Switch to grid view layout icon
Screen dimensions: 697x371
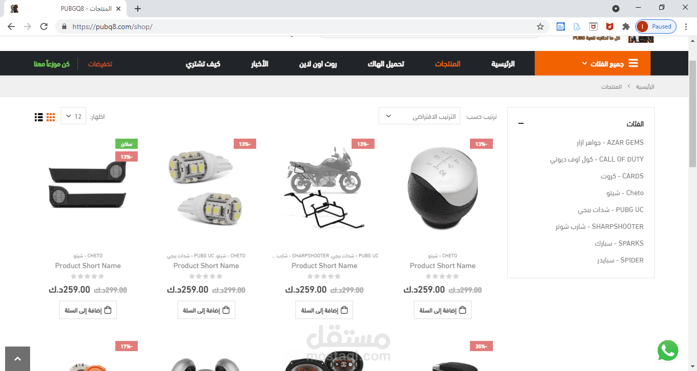point(51,117)
